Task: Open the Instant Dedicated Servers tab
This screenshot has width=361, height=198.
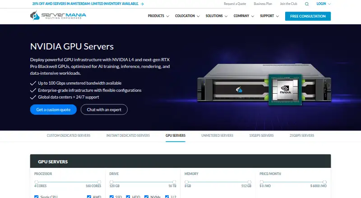Action: pyautogui.click(x=128, y=135)
